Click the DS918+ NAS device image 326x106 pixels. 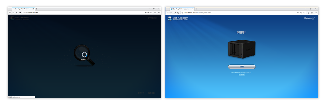point(242,49)
